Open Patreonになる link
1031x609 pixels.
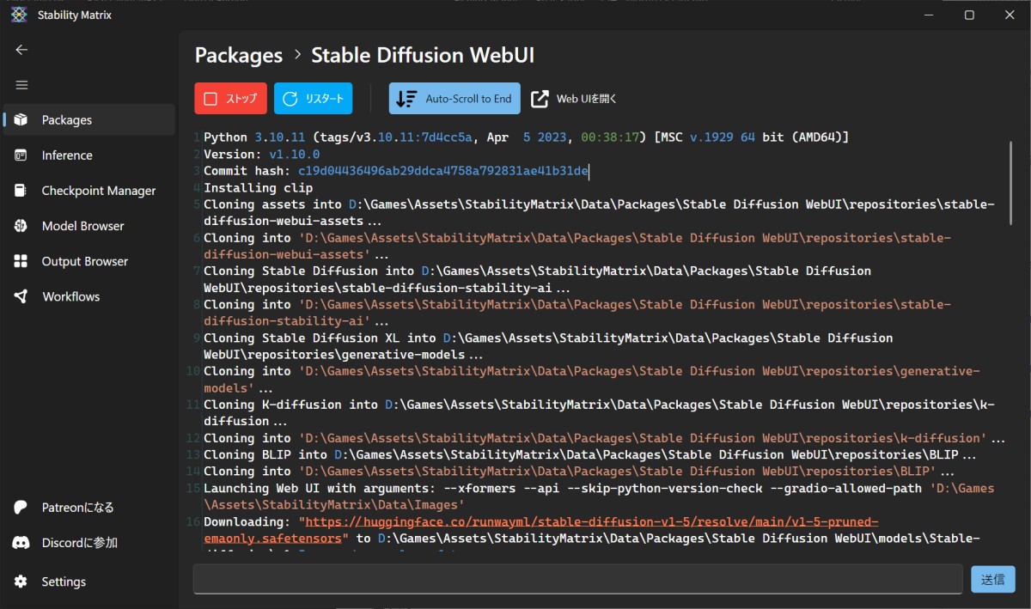[x=89, y=508]
